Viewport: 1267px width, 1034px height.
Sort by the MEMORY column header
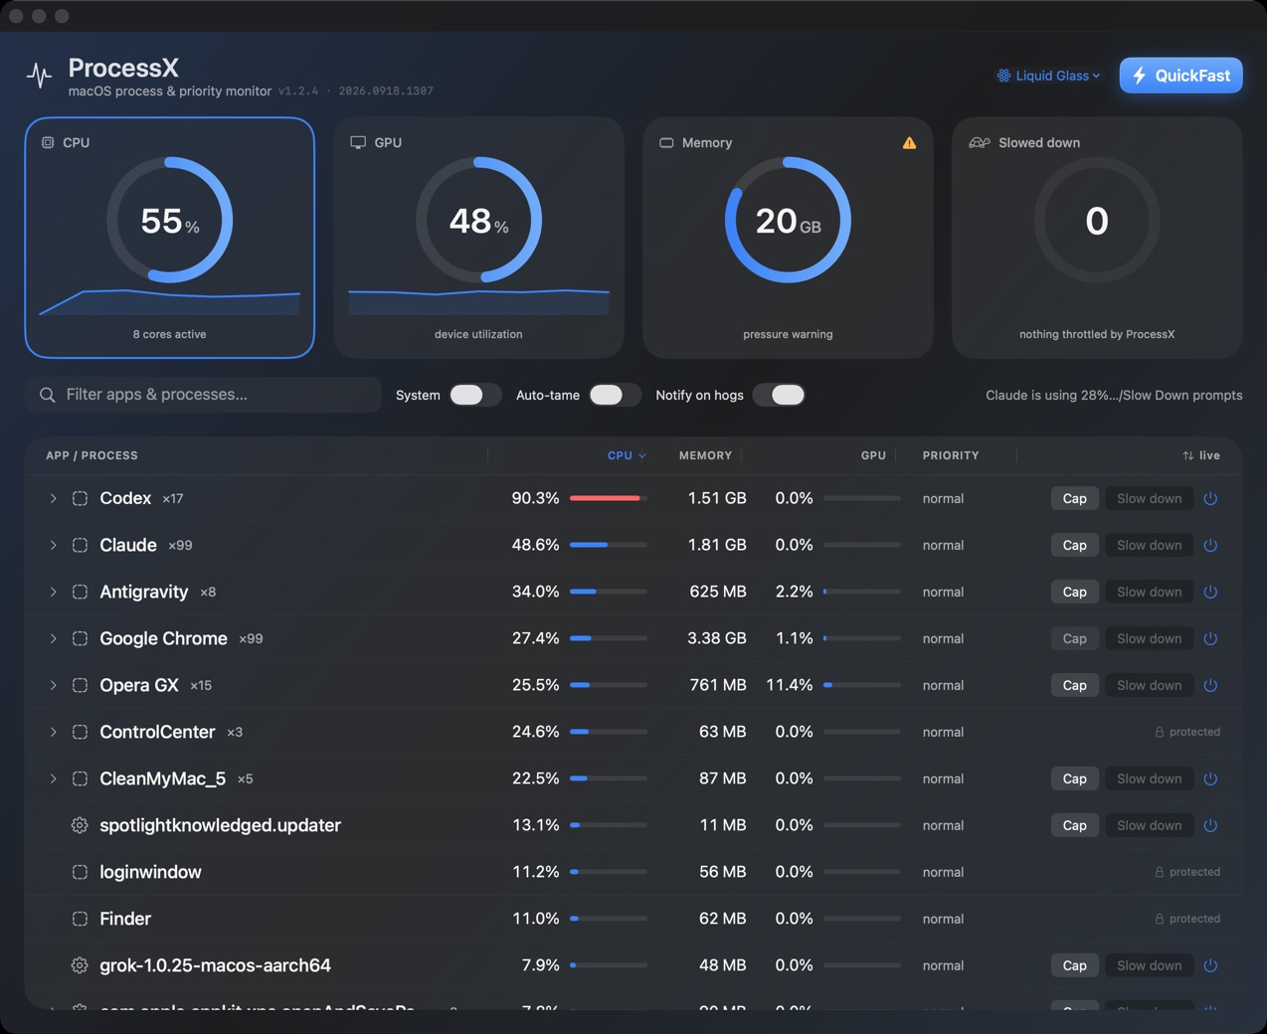[705, 455]
